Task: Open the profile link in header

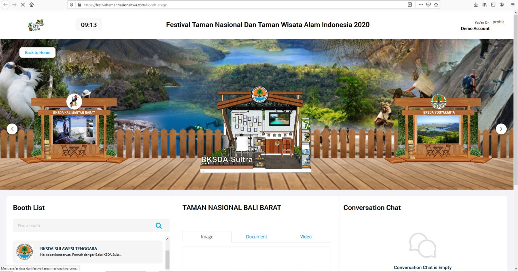Action: pyautogui.click(x=498, y=22)
